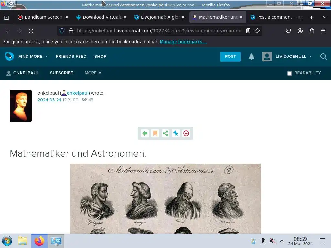
Task: Bookmark this page with star
Action: click(257, 31)
